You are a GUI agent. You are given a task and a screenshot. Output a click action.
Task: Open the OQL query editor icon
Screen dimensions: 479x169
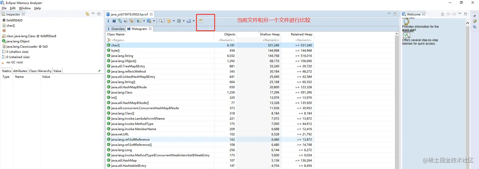[125, 21]
